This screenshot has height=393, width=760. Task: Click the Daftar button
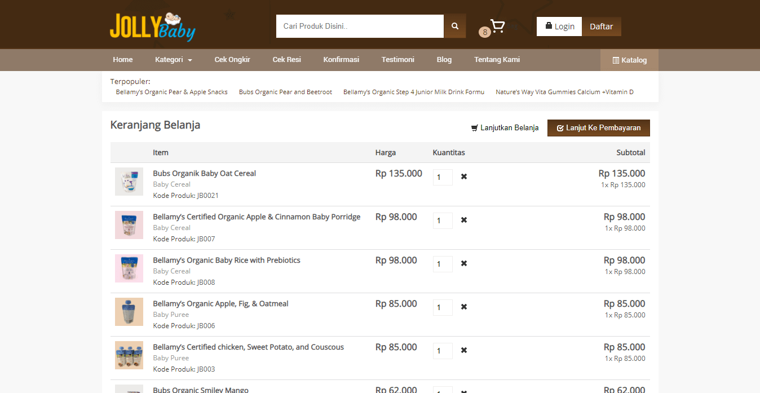pos(602,27)
